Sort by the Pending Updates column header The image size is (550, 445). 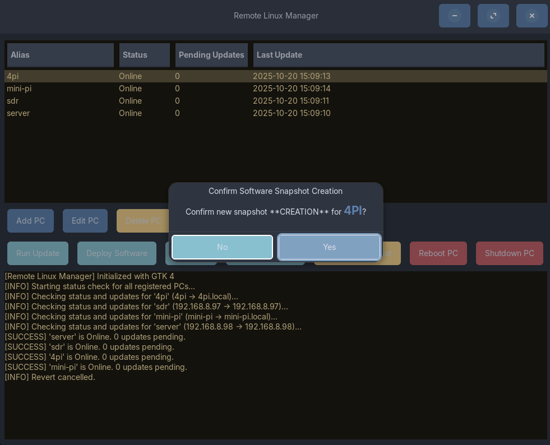click(211, 55)
